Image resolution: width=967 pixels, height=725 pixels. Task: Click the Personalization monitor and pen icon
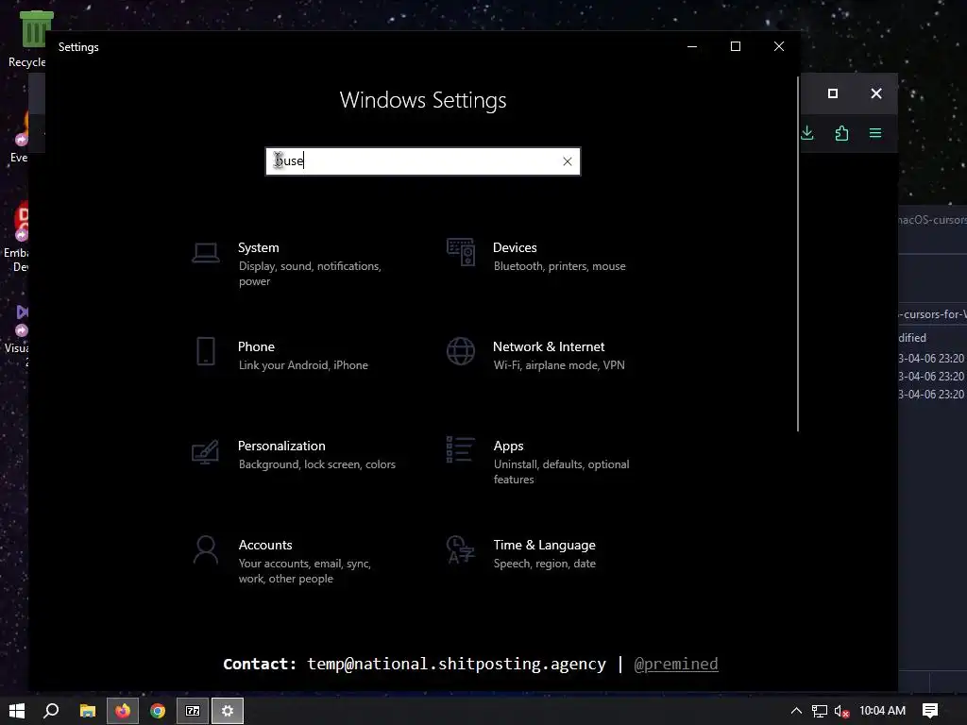pos(205,452)
